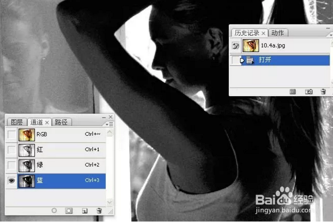Click the Ctrl+3 shortcut text
The height and width of the screenshot is (222, 333).
pyautogui.click(x=92, y=180)
